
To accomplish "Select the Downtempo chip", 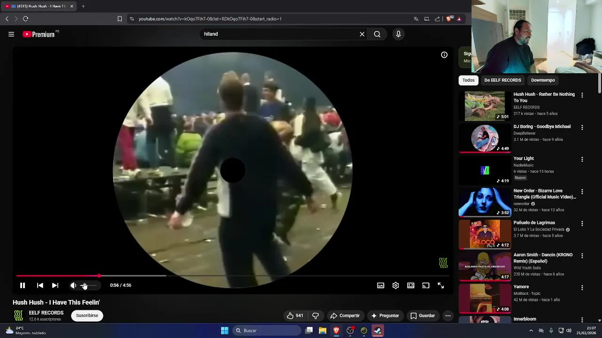I will [x=543, y=80].
